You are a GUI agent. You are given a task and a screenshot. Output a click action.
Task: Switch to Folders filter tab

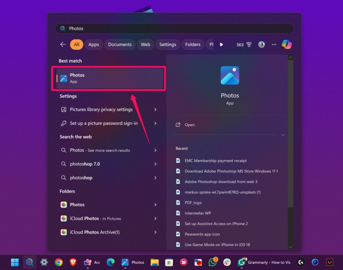click(x=193, y=45)
